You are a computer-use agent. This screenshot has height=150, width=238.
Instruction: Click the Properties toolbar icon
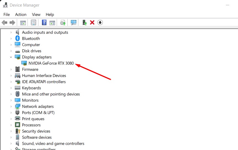pos(33,22)
